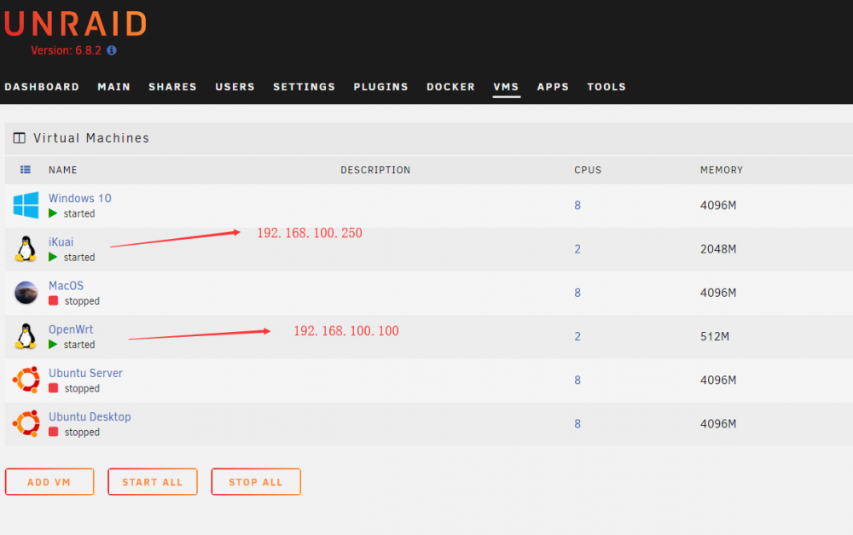This screenshot has height=535, width=853.
Task: Click the CPU count 8 for Windows 10
Action: click(577, 205)
